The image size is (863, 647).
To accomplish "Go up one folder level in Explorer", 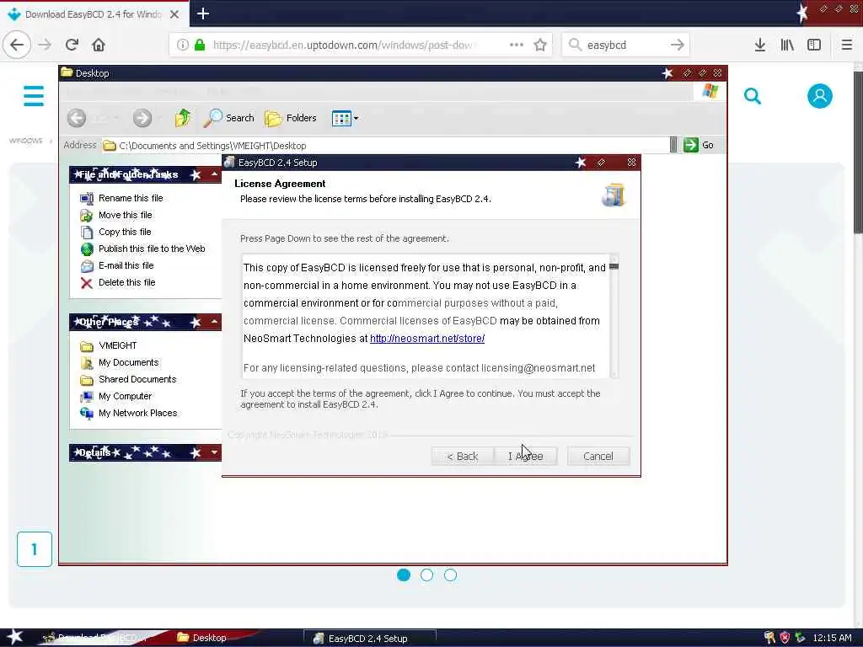I will tap(183, 118).
